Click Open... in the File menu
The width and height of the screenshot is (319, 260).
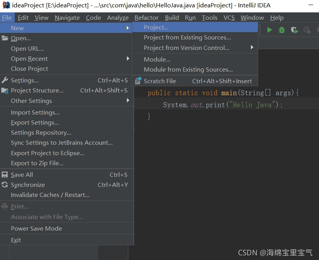[x=67, y=38]
